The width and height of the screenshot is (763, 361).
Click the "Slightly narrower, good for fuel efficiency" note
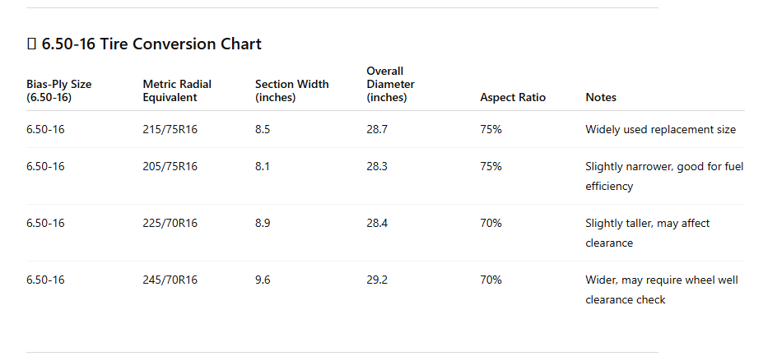pyautogui.click(x=663, y=176)
